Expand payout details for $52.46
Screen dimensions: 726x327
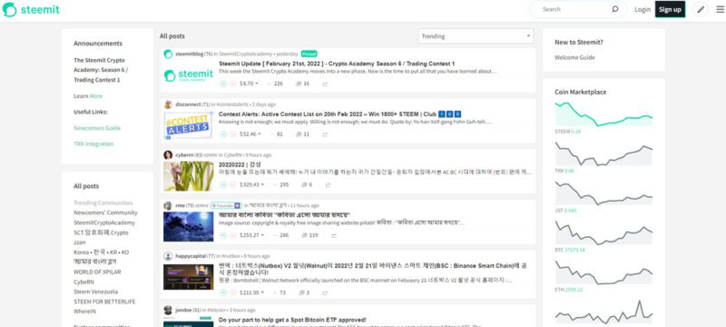(250, 134)
